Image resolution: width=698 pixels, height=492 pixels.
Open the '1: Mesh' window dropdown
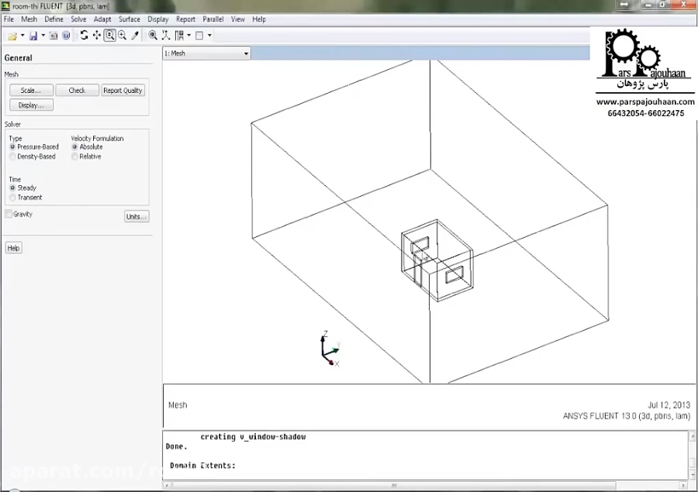point(206,53)
